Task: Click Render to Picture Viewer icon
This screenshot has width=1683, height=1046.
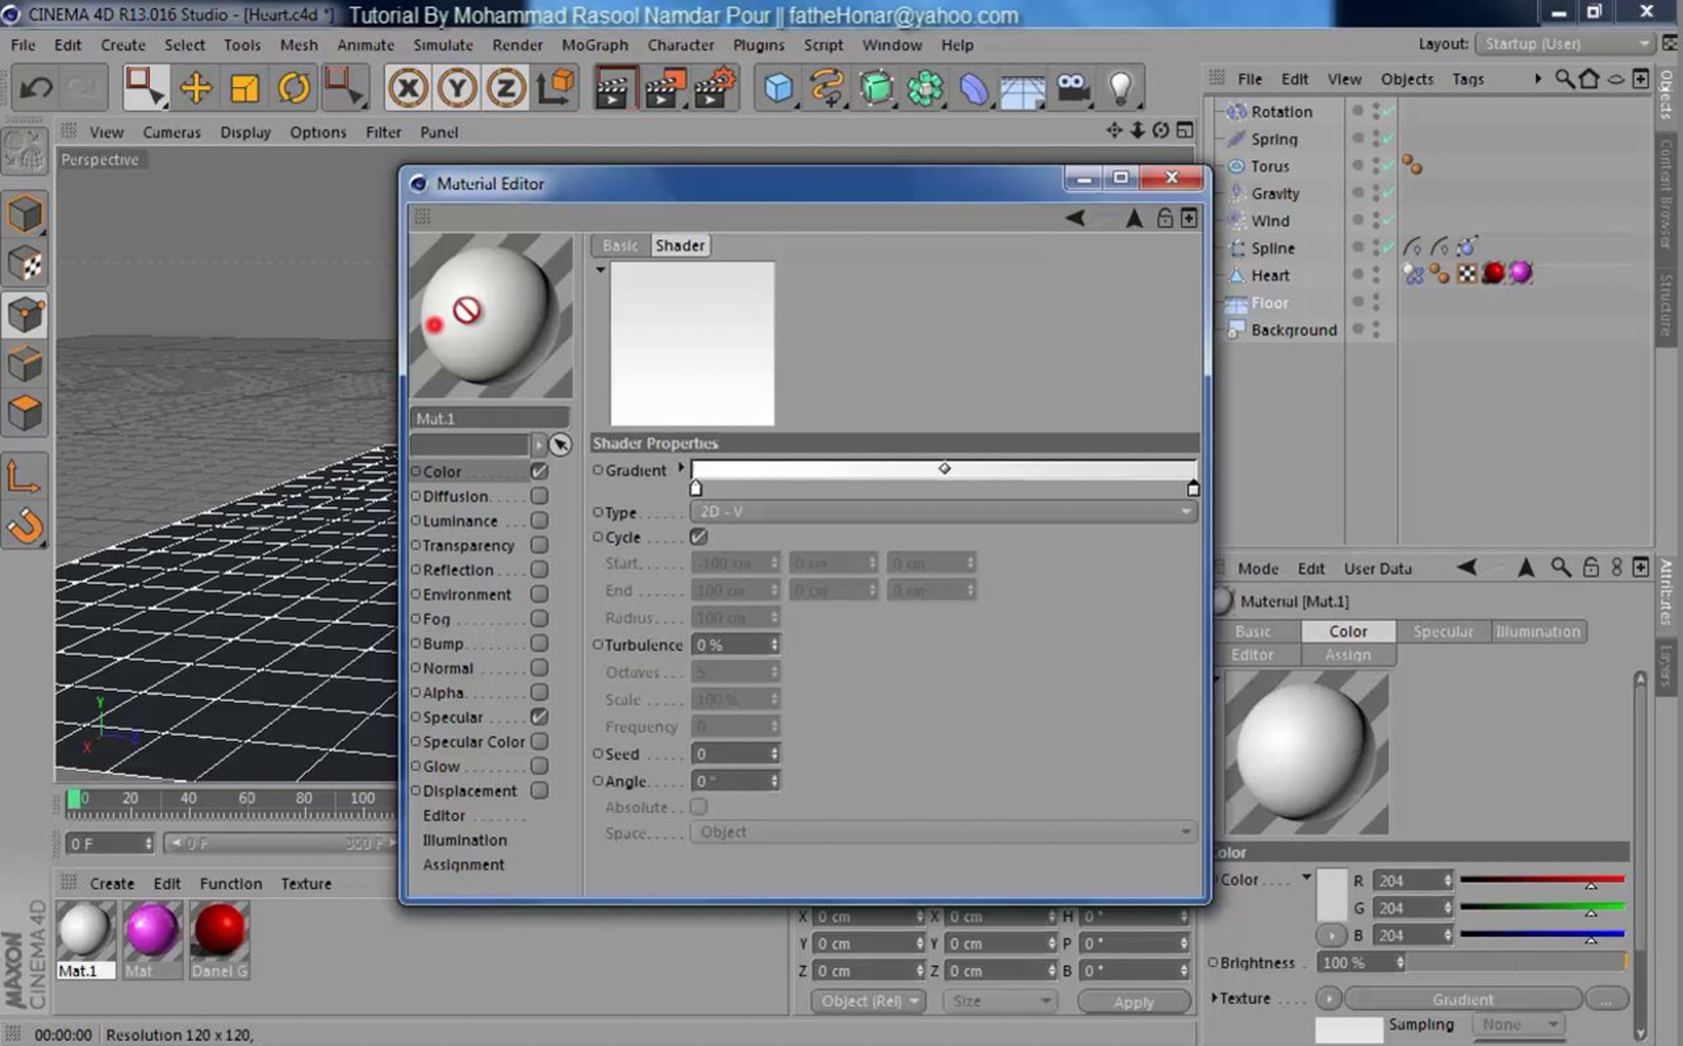Action: (x=663, y=88)
